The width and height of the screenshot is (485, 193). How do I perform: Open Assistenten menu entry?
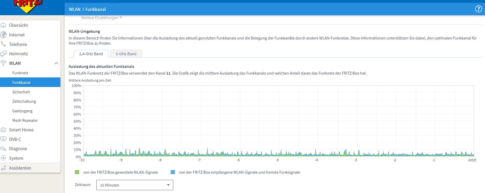20,168
